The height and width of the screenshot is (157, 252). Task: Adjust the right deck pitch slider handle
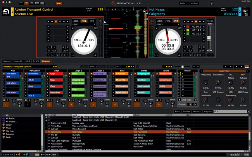[209, 38]
